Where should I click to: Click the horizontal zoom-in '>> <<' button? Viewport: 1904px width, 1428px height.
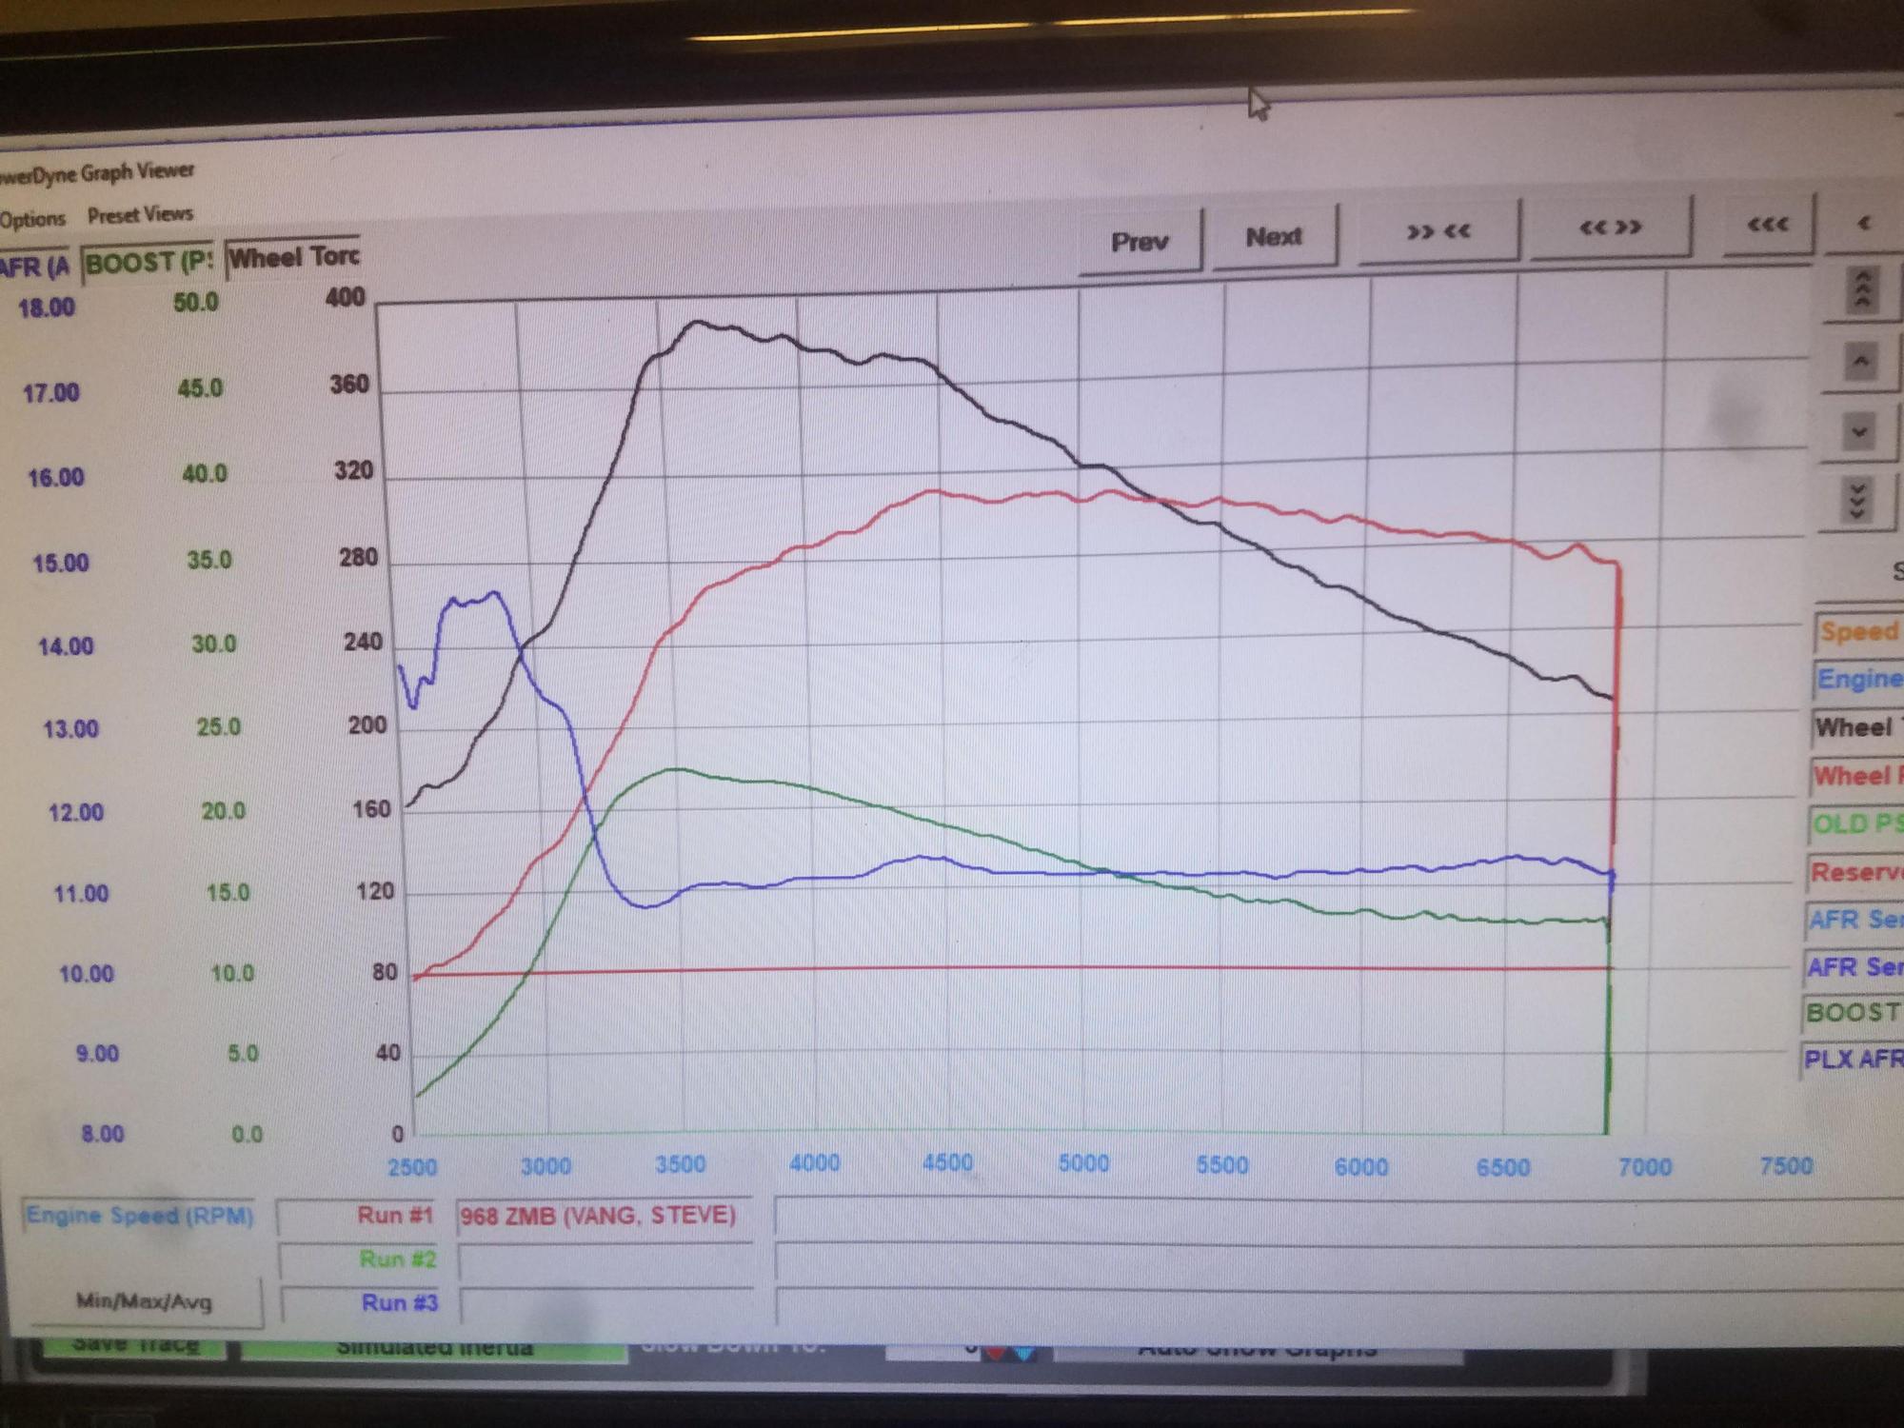pos(1438,233)
